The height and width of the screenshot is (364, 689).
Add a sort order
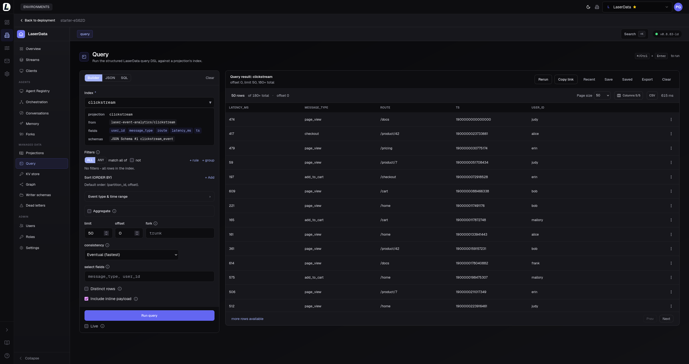(210, 178)
